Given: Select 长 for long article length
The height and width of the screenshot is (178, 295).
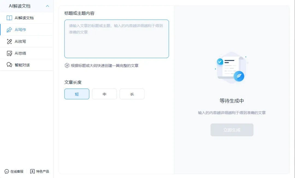Looking at the screenshot, I should click(x=132, y=94).
